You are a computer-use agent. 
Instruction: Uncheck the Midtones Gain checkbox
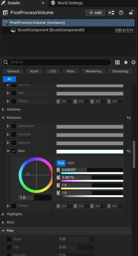pos(14,151)
